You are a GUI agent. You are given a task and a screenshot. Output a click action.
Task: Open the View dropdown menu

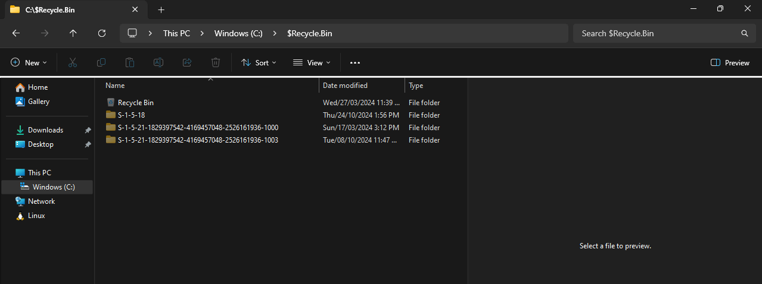[x=312, y=62]
